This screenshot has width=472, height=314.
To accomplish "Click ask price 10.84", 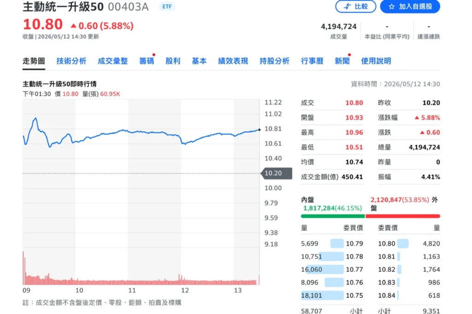I will [x=387, y=296].
